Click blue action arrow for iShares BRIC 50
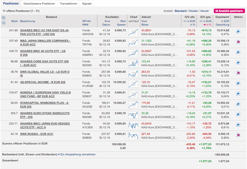The image size is (247, 169). click(238, 52)
